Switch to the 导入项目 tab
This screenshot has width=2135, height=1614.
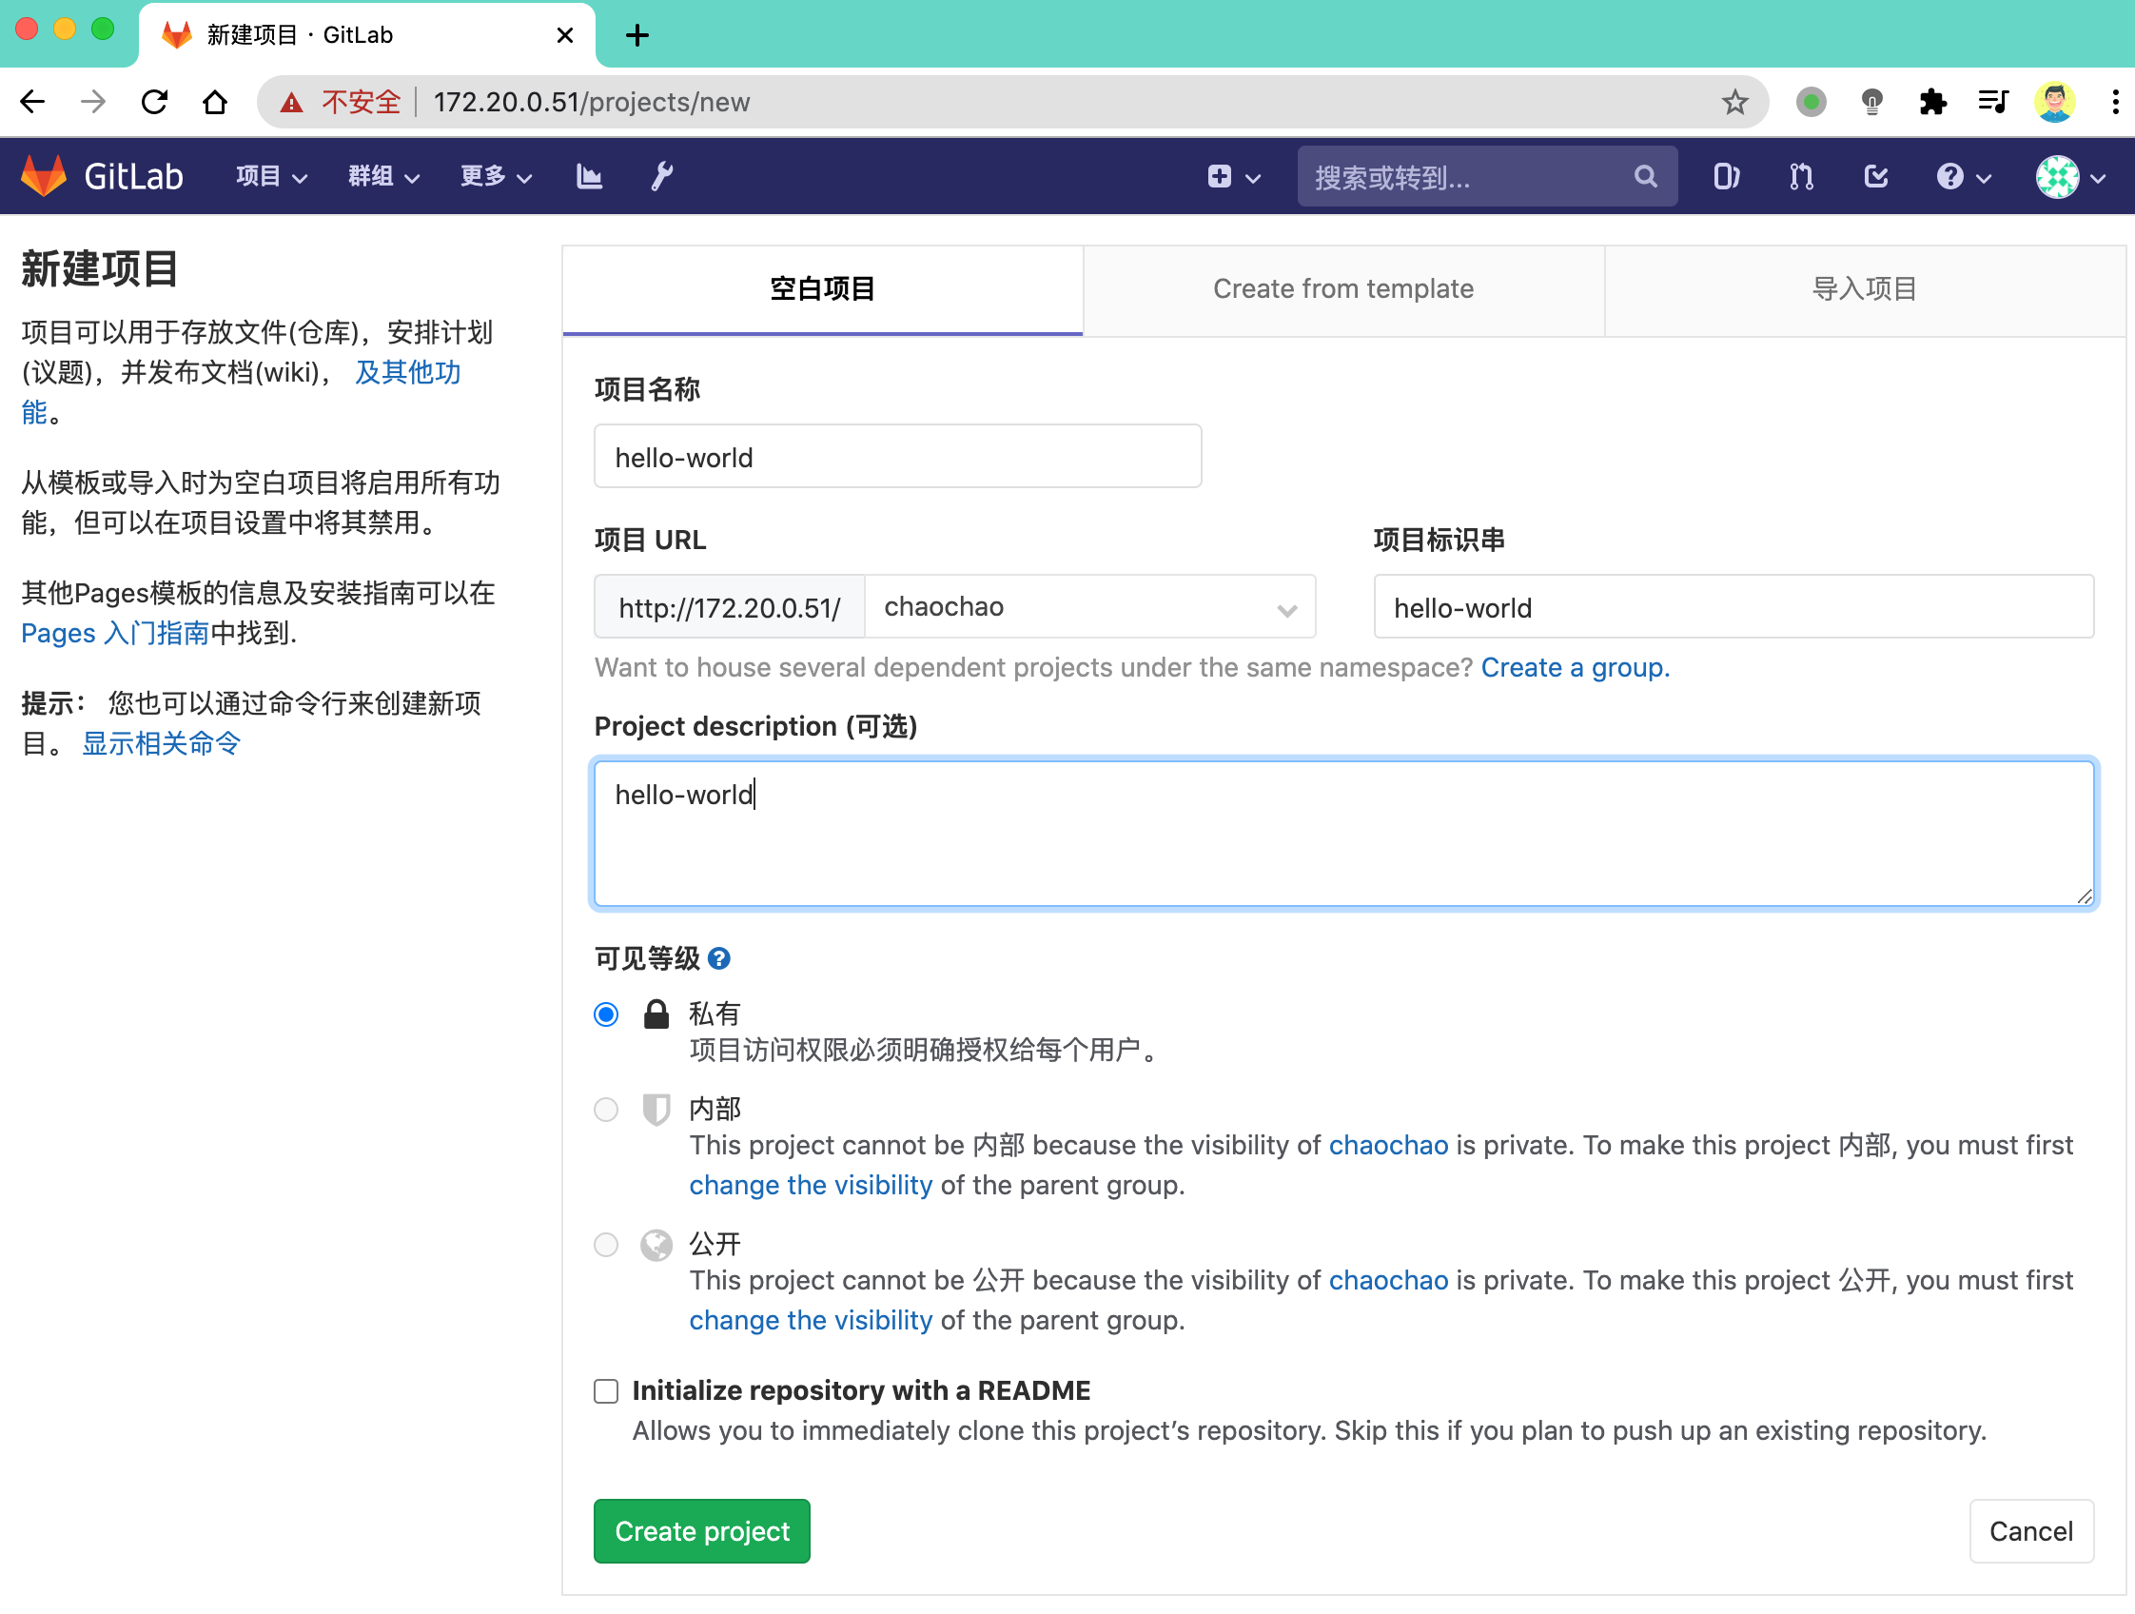(1865, 288)
